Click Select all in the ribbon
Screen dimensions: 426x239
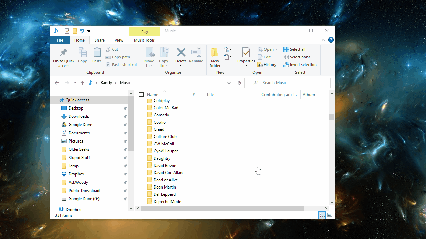point(294,49)
